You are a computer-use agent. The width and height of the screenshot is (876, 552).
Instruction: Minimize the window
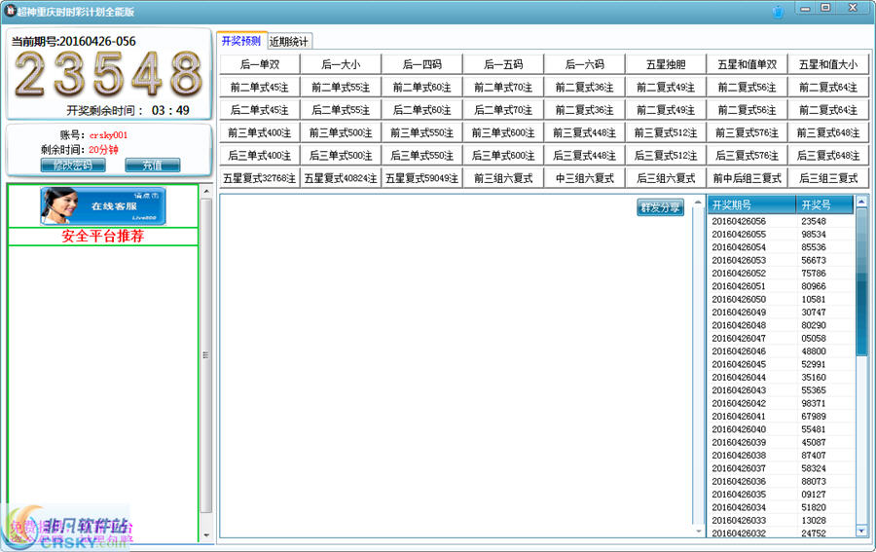[805, 9]
